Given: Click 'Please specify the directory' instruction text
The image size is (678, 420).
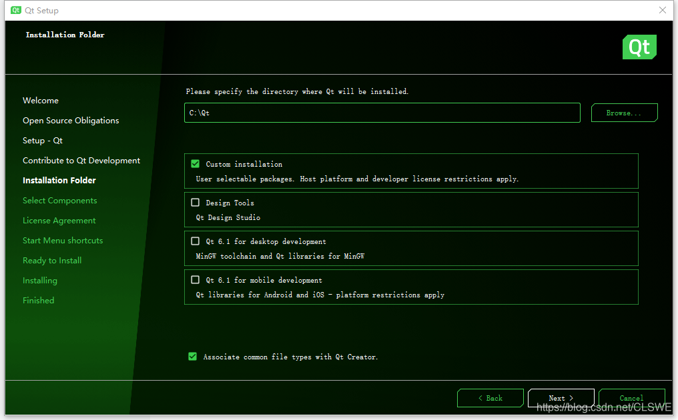Looking at the screenshot, I should pos(297,91).
